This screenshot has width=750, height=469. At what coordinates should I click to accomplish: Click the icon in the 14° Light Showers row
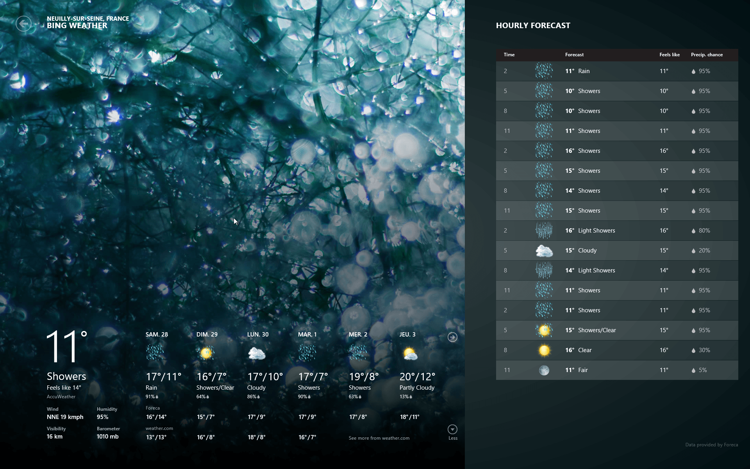544,270
